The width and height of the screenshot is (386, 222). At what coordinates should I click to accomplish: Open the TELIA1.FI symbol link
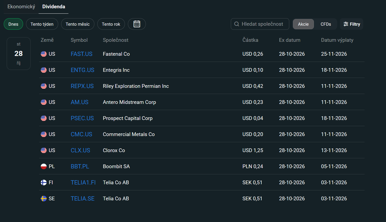[83, 183]
